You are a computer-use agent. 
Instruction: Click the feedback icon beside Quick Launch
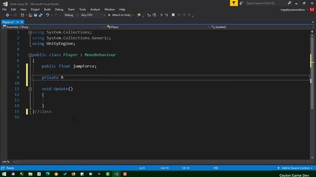tap(241, 3)
